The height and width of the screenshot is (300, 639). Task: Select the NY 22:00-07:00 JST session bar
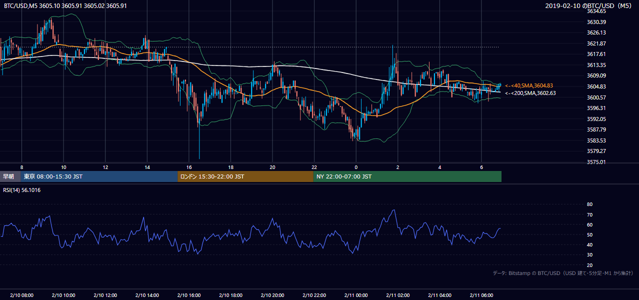(407, 176)
